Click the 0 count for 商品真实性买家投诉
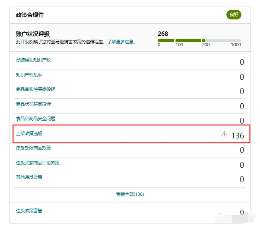Image resolution: width=260 pixels, height=226 pixels. pyautogui.click(x=242, y=91)
